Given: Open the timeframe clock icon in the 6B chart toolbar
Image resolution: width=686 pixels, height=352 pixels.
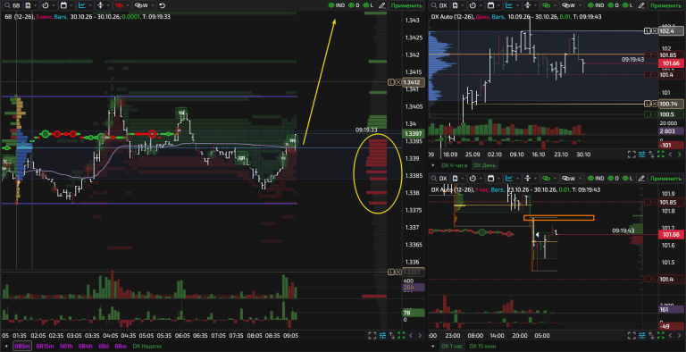Looking at the screenshot, I should 46,5.
